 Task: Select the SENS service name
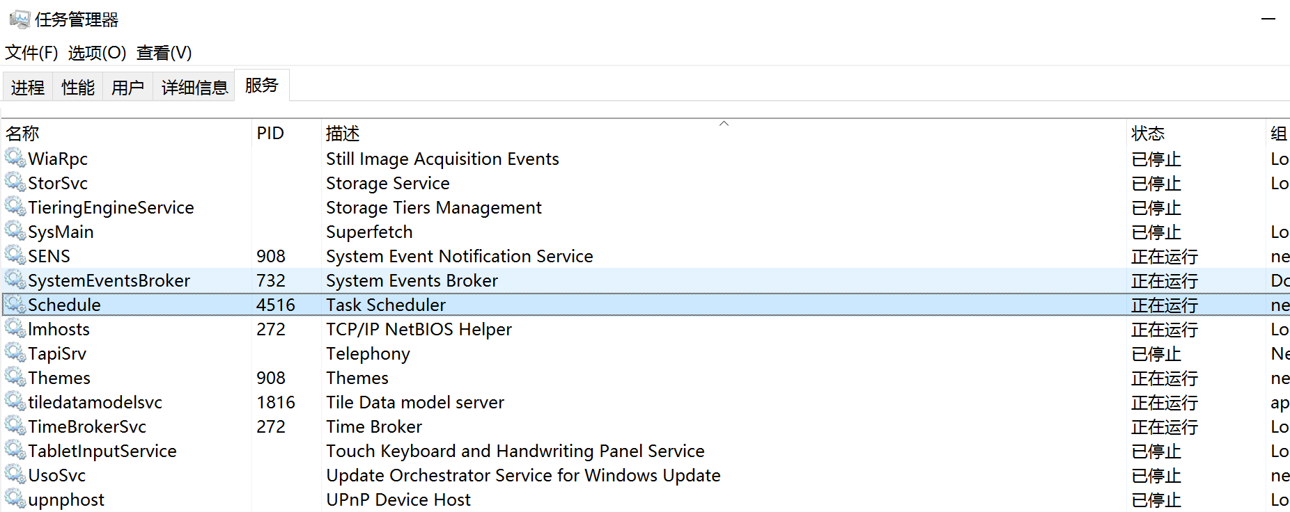(x=49, y=256)
